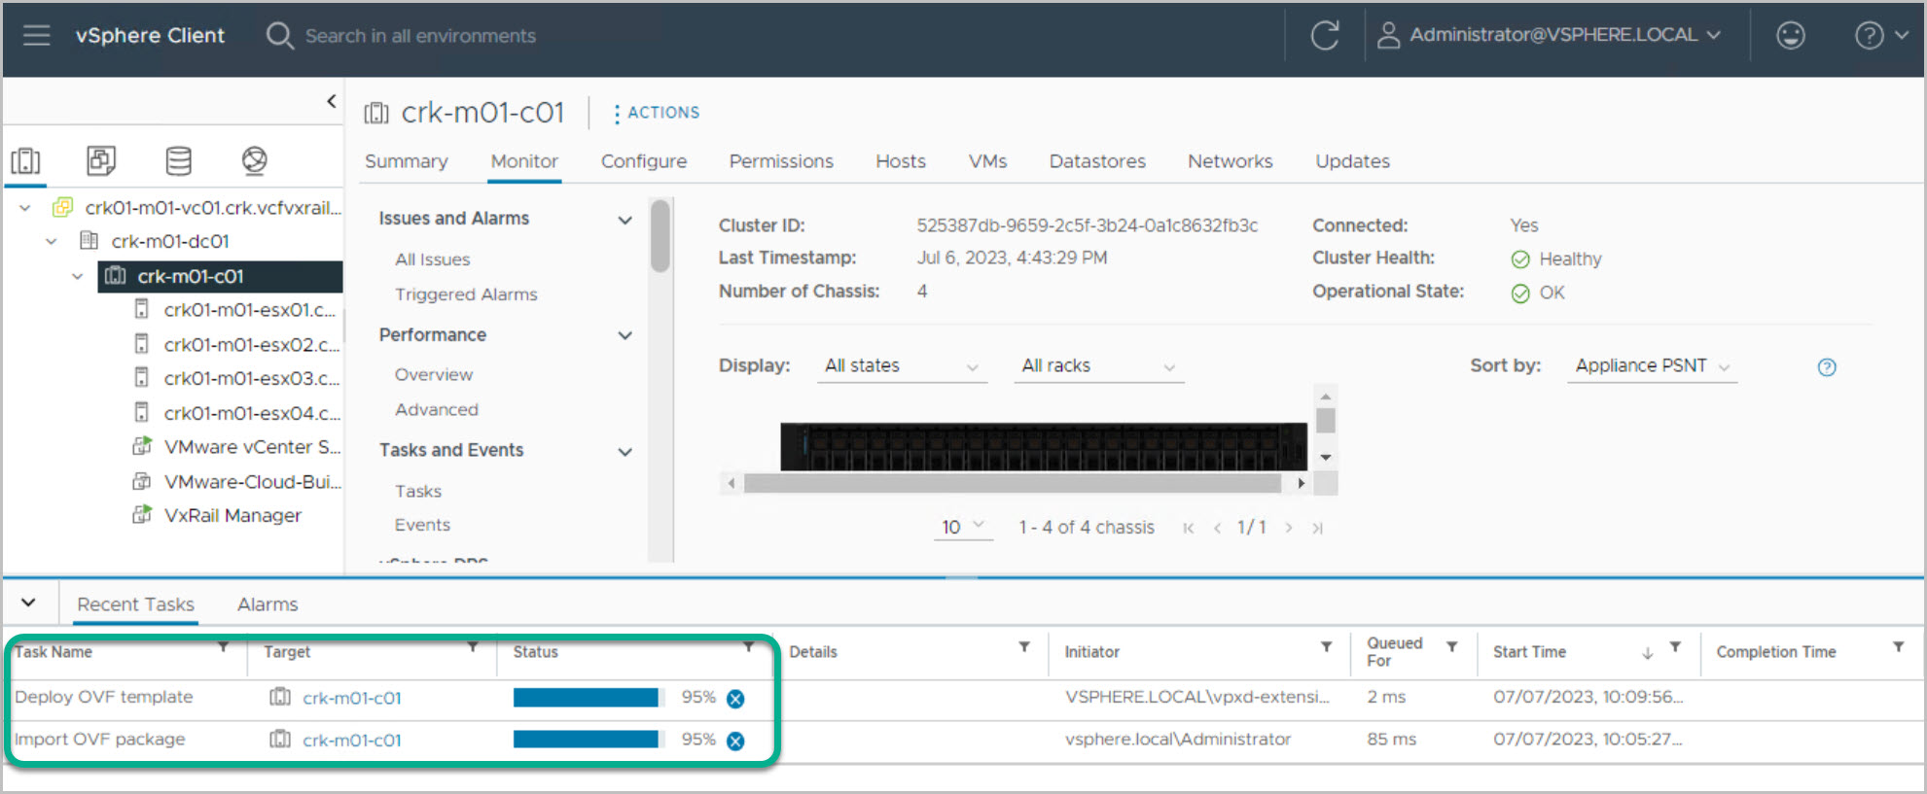
Task: Click the chassis view horizontal scrollbar
Action: tap(1012, 483)
